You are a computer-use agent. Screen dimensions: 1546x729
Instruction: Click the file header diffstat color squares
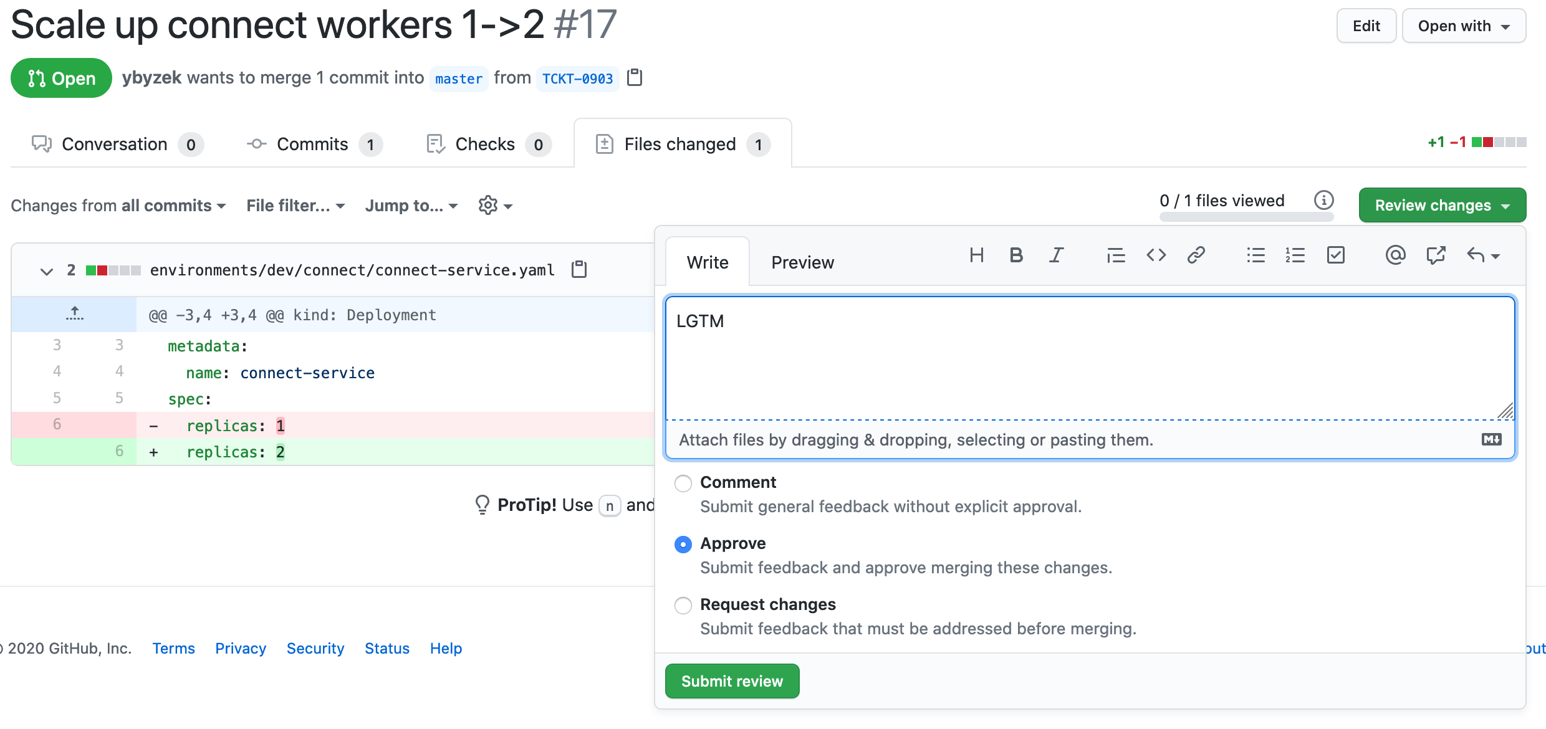coord(113,270)
